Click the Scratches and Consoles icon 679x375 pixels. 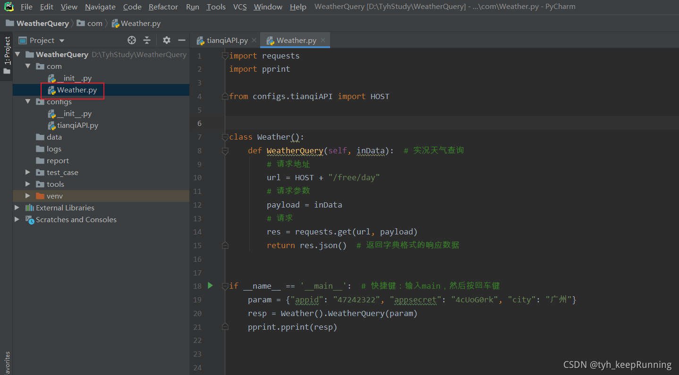[30, 219]
